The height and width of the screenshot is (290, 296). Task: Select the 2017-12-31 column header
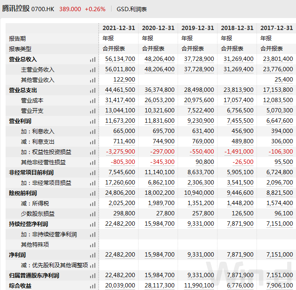coord(277,28)
